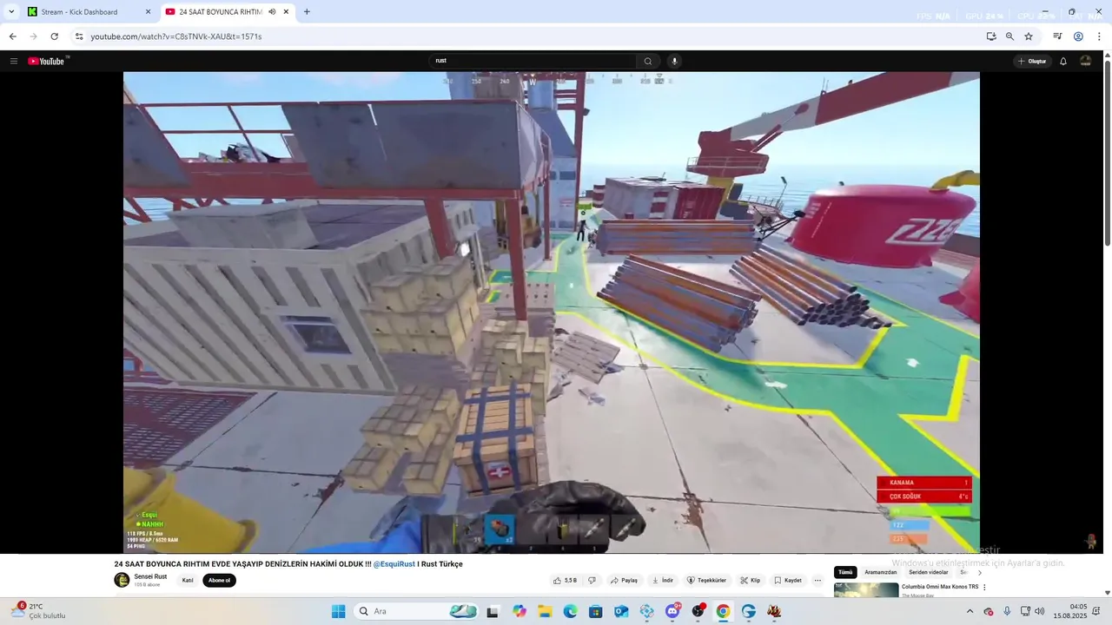This screenshot has width=1112, height=625.
Task: Open File Explorer from the taskbar
Action: point(545,611)
